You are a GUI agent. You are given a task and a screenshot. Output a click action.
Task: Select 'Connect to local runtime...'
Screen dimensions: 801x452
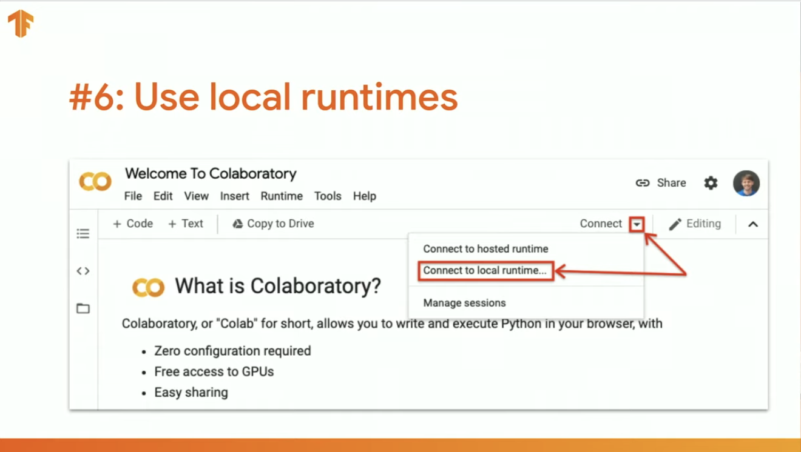pyautogui.click(x=485, y=270)
